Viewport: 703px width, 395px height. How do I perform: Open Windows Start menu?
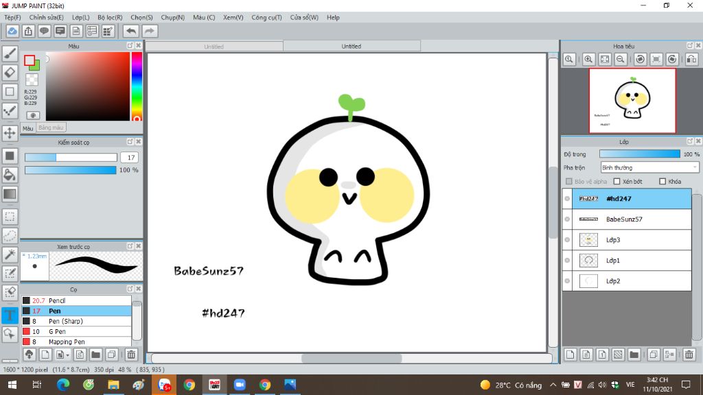[x=12, y=385]
